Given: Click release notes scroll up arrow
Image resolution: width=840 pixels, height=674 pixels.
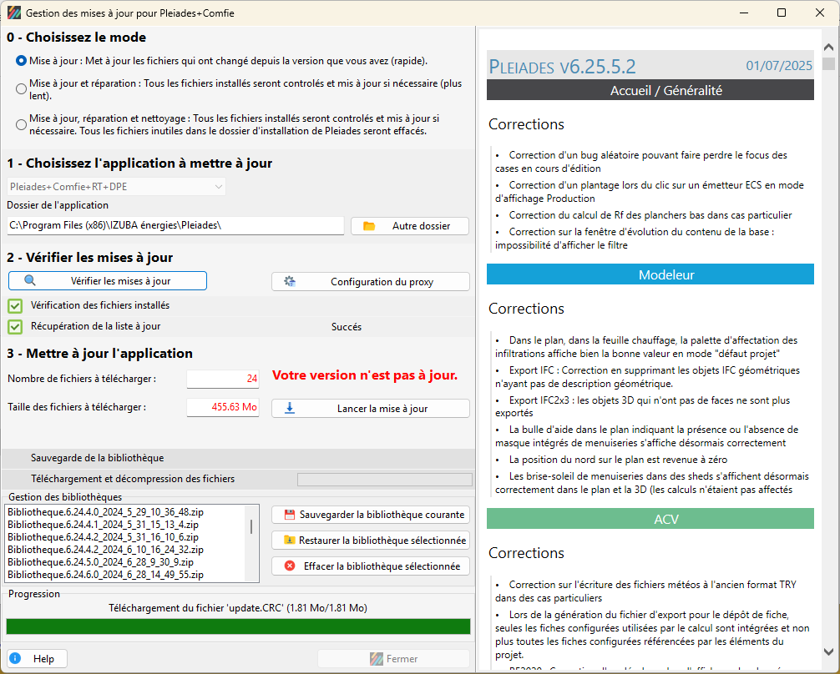Looking at the screenshot, I should click(x=829, y=47).
